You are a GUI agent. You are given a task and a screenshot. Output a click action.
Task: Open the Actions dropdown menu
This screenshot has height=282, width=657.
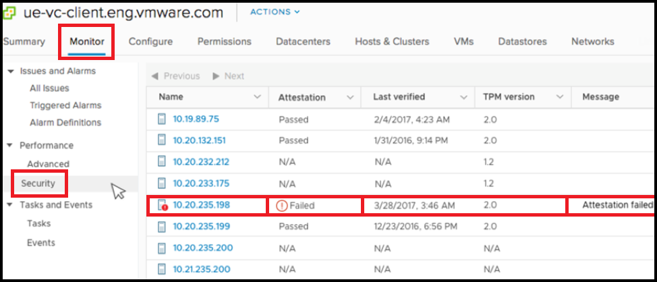[275, 12]
